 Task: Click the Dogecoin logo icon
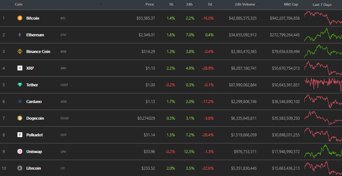pyautogui.click(x=20, y=118)
